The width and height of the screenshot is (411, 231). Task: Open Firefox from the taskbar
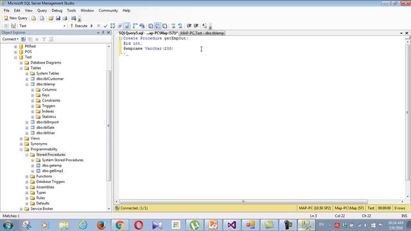101,225
